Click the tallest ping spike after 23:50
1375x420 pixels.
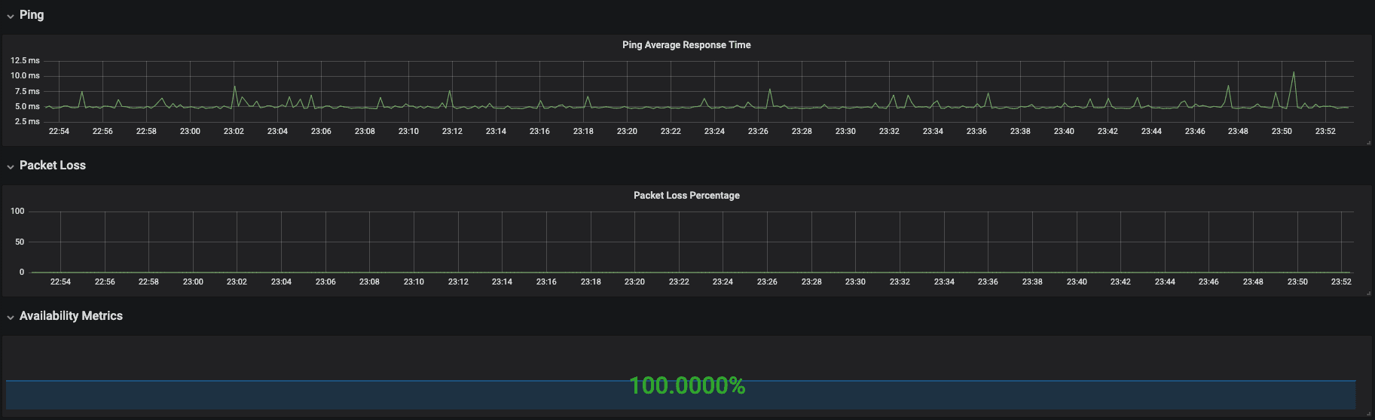(1294, 73)
